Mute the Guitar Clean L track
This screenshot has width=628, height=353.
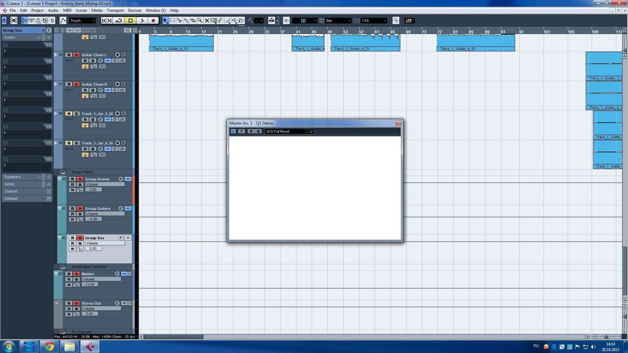coord(69,55)
